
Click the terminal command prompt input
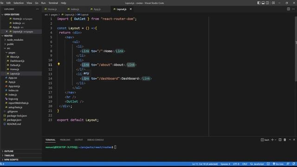click(115, 147)
